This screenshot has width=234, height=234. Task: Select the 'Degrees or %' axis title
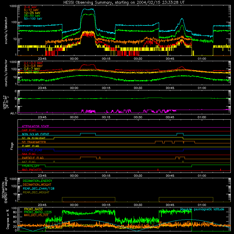click(x=8, y=219)
